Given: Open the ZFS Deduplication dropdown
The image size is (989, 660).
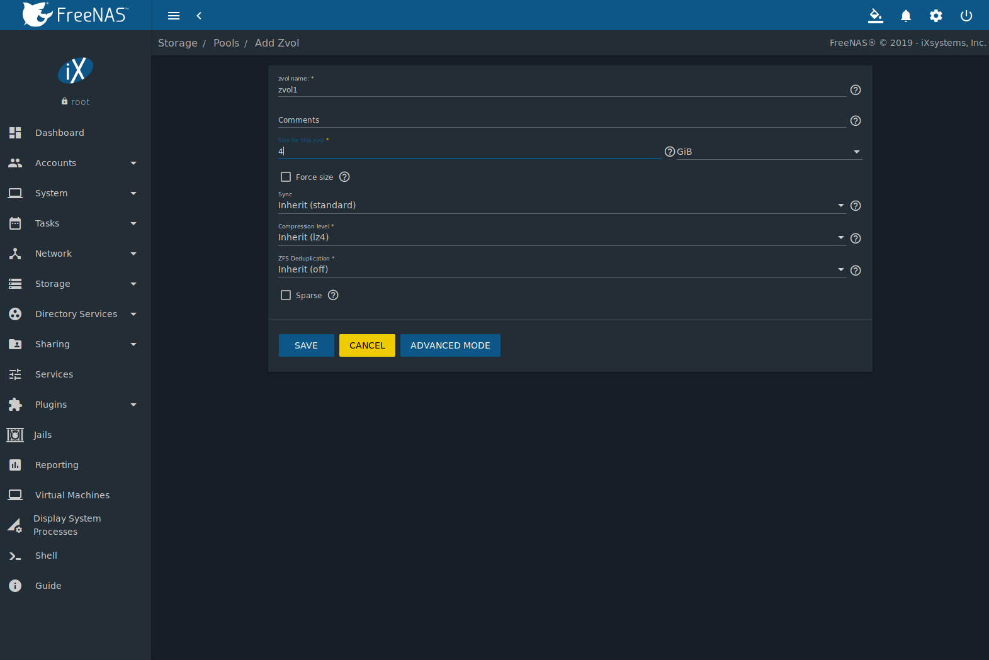Looking at the screenshot, I should (562, 269).
